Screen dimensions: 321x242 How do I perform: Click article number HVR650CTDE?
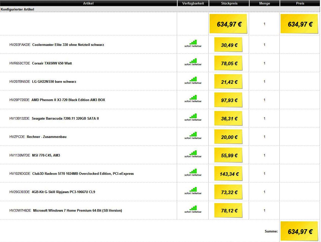[x=20, y=63]
